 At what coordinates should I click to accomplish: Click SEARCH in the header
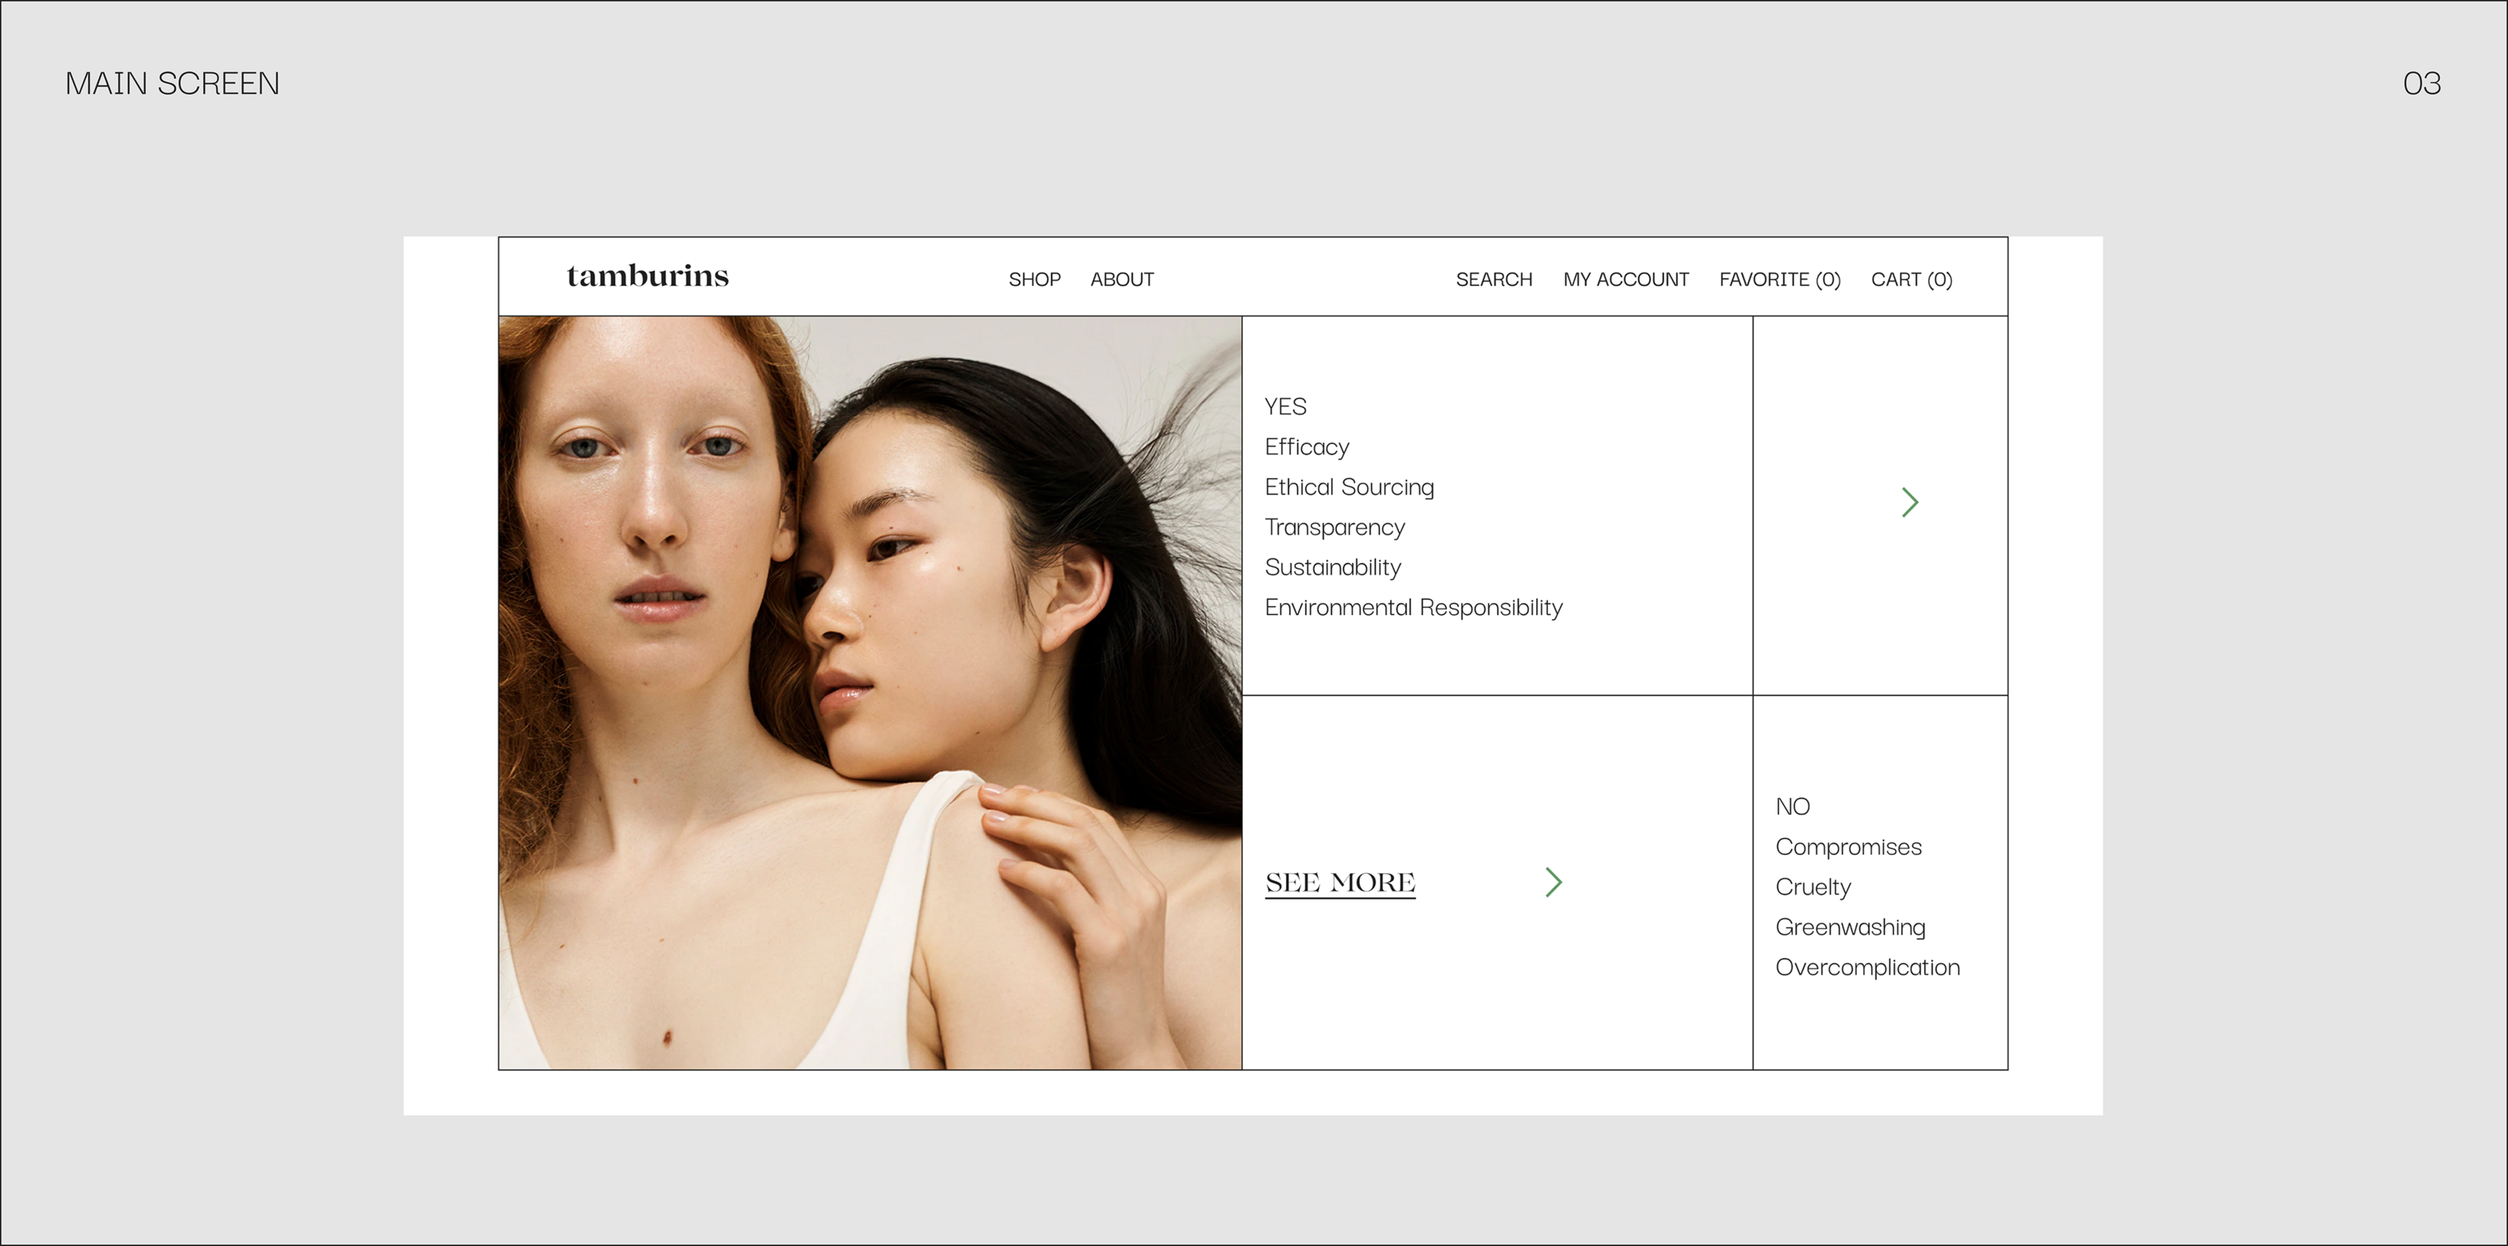pyautogui.click(x=1494, y=280)
